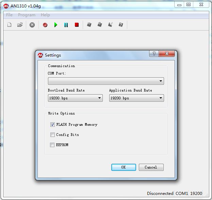
Task: Uncheck FLASH Program Memory checkbox
Action: tap(52, 125)
